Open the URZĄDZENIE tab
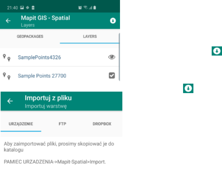This screenshot has width=222, height=172. pos(21,124)
